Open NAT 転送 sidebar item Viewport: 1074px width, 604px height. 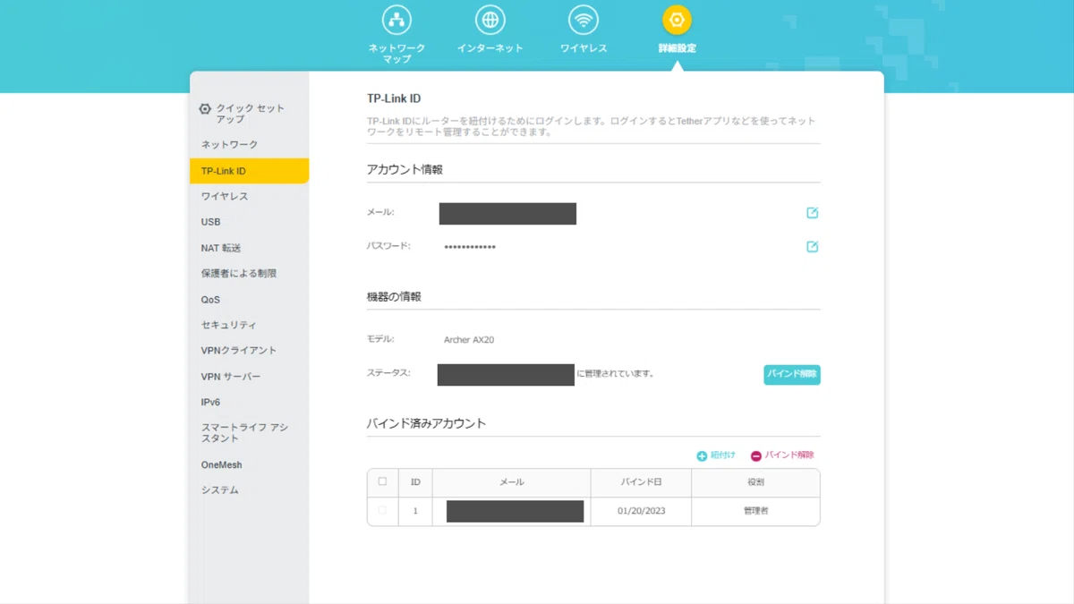point(250,248)
